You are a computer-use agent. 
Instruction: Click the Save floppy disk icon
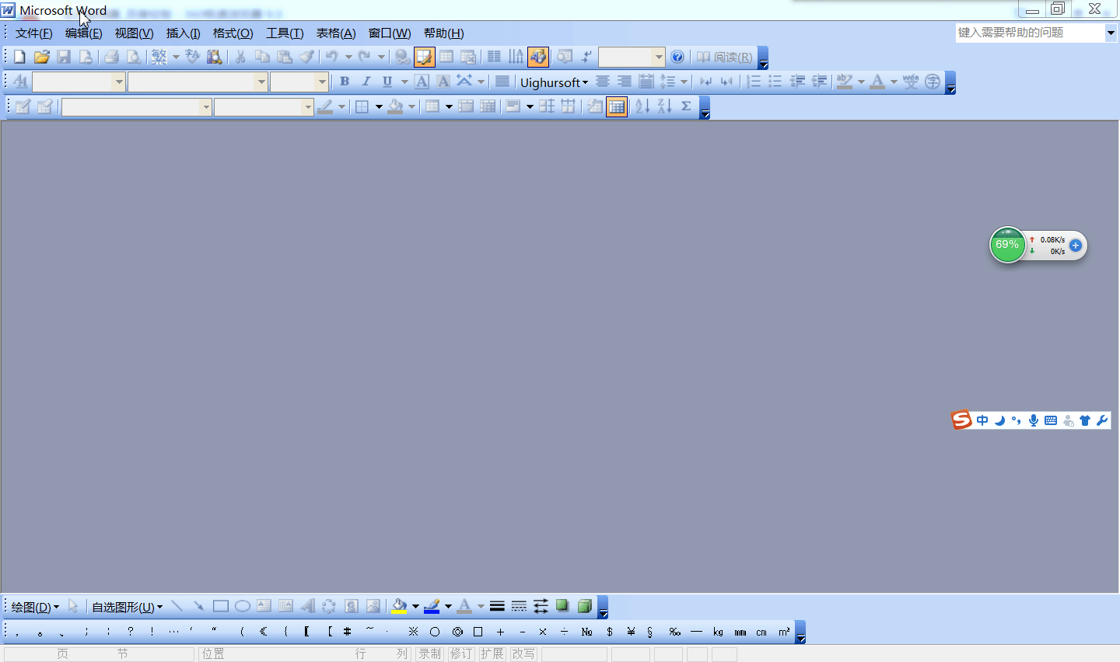(x=64, y=57)
